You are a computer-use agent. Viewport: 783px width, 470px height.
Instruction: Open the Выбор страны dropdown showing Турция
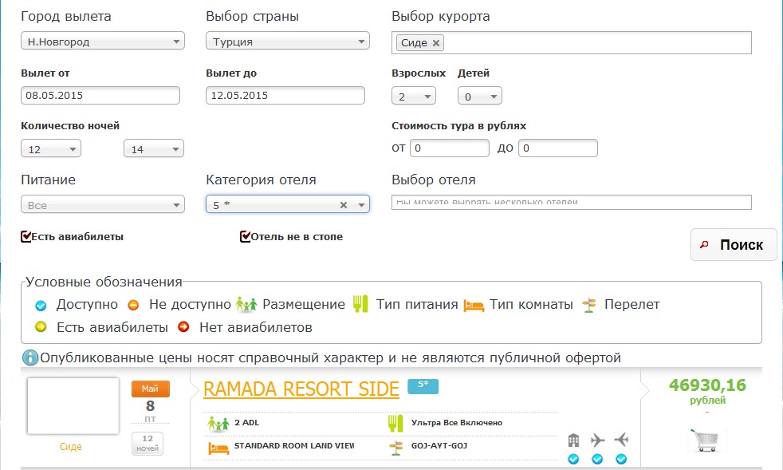(x=287, y=41)
